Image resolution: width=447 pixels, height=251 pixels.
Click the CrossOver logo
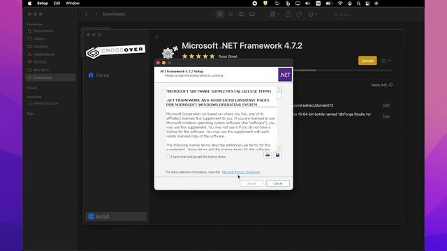coord(115,52)
